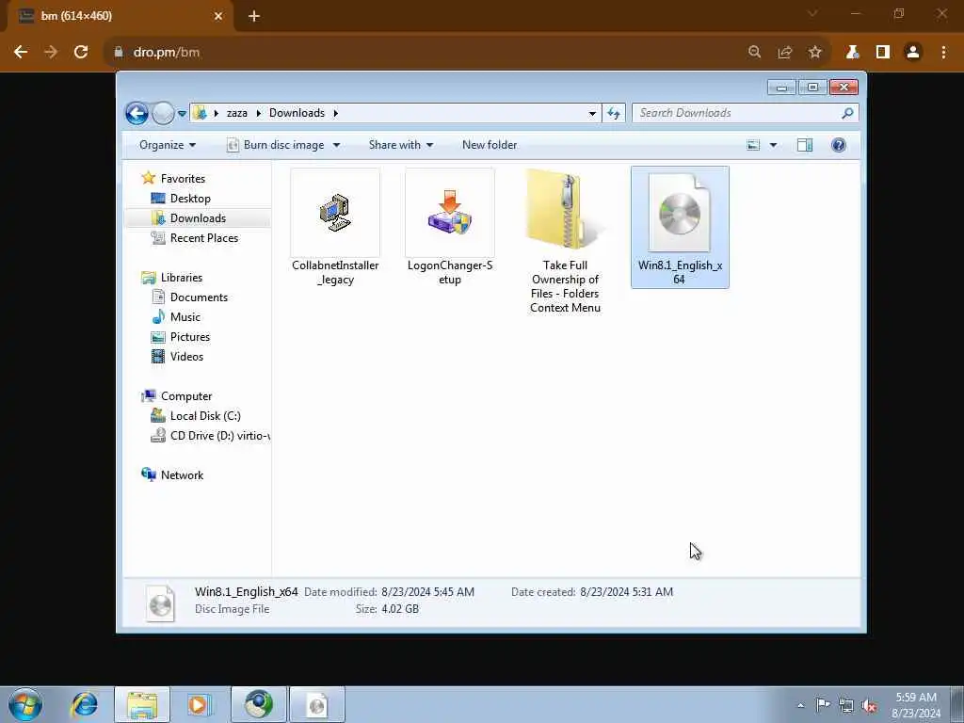Screen dimensions: 964x723
Task: Click the zaza breadcrumb segment
Action: click(236, 113)
